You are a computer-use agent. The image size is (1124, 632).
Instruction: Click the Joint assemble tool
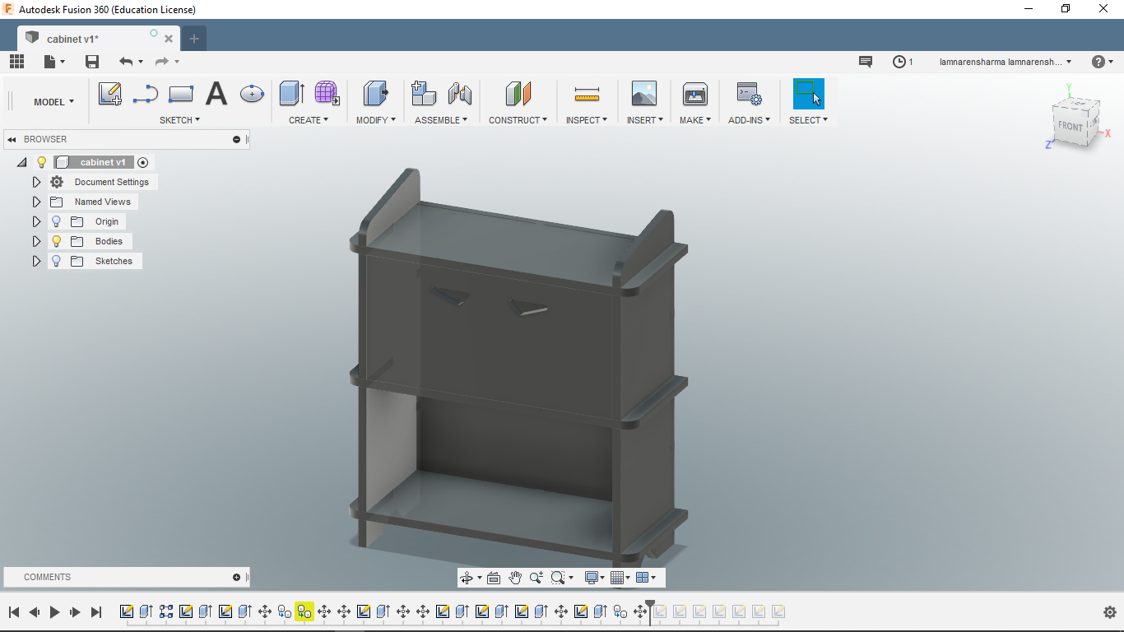460,94
